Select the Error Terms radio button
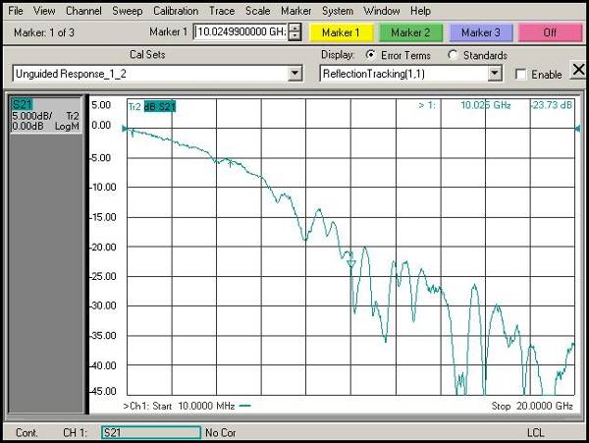 370,55
